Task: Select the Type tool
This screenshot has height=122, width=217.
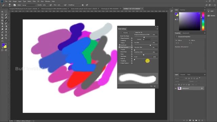Action: point(6,32)
